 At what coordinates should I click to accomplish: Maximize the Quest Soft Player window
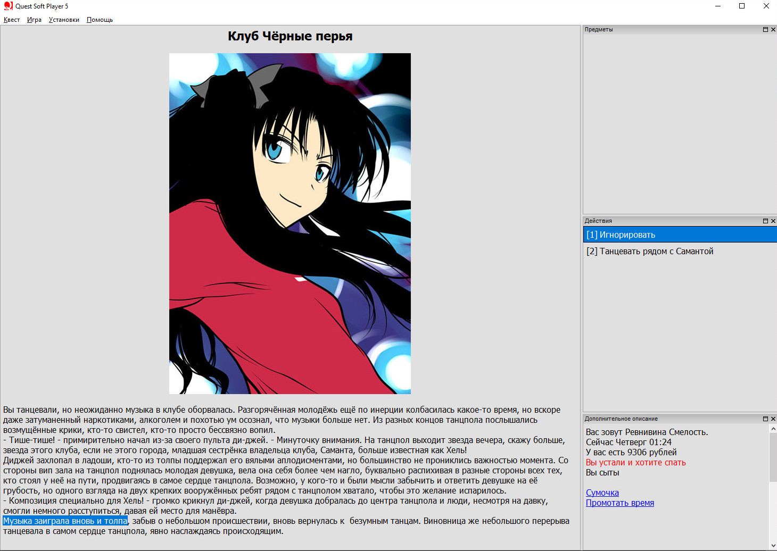742,6
